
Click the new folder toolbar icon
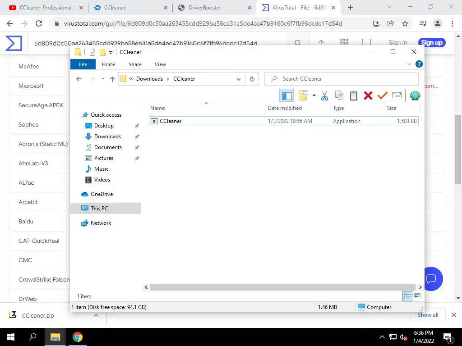(x=303, y=96)
